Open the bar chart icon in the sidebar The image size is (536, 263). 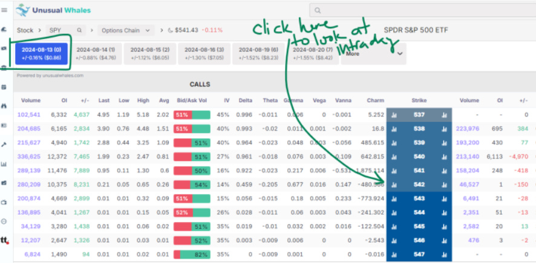pyautogui.click(x=4, y=164)
